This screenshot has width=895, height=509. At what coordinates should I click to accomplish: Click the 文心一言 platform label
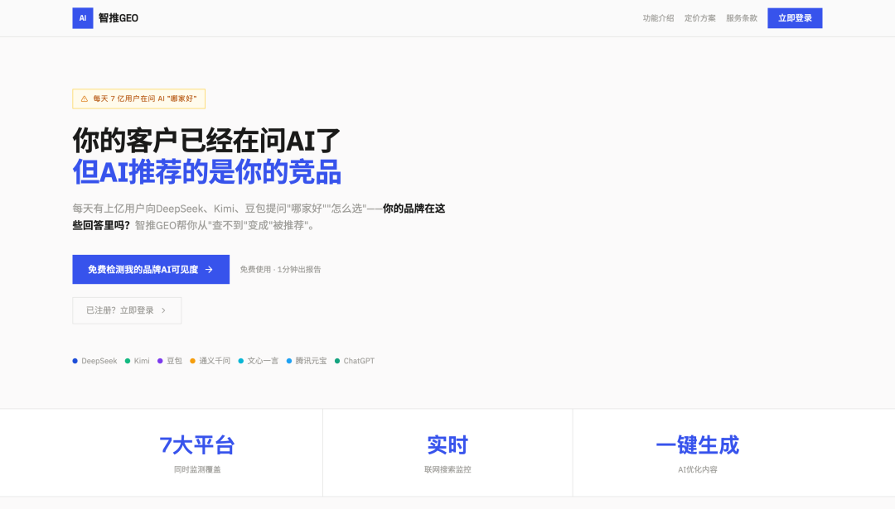[263, 361]
